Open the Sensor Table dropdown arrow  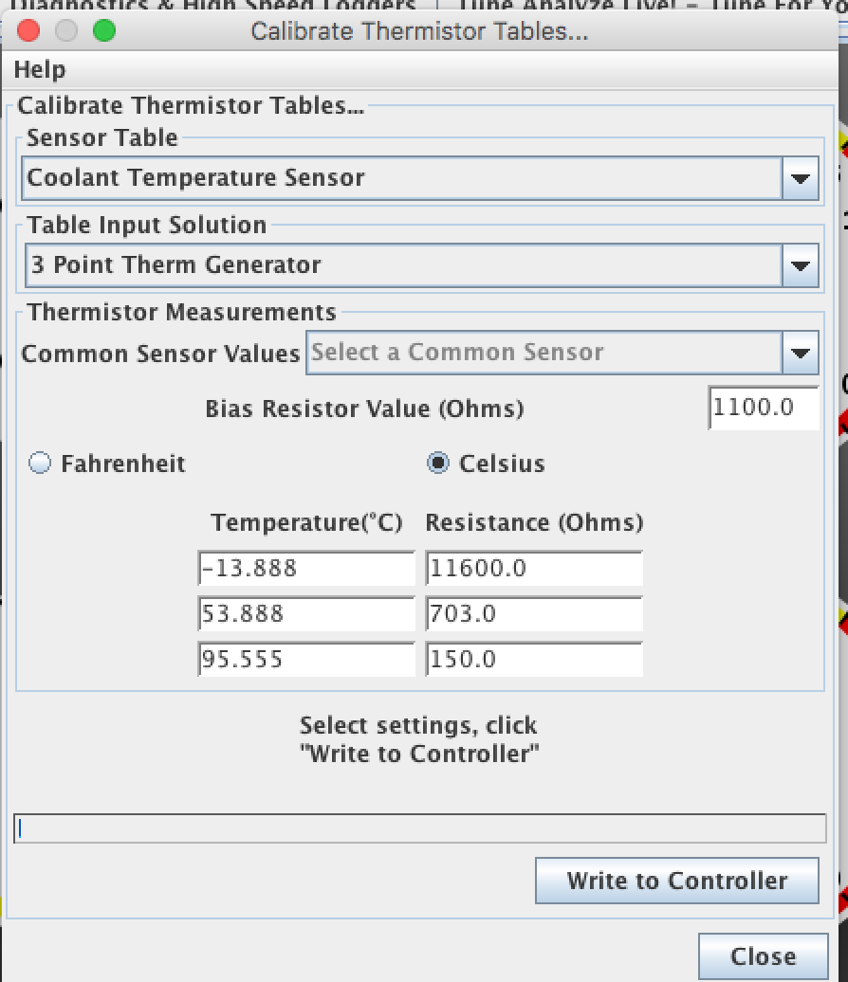point(800,178)
